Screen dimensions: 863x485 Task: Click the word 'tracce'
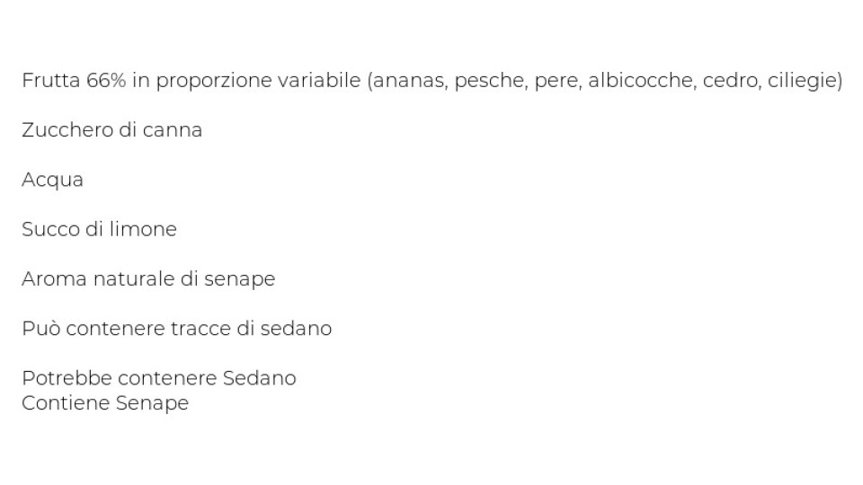pos(200,329)
